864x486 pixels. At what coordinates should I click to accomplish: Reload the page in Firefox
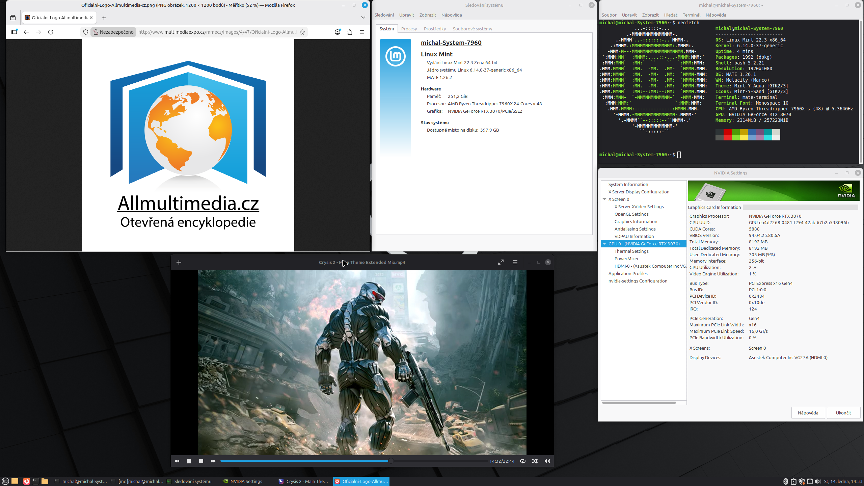tap(51, 32)
